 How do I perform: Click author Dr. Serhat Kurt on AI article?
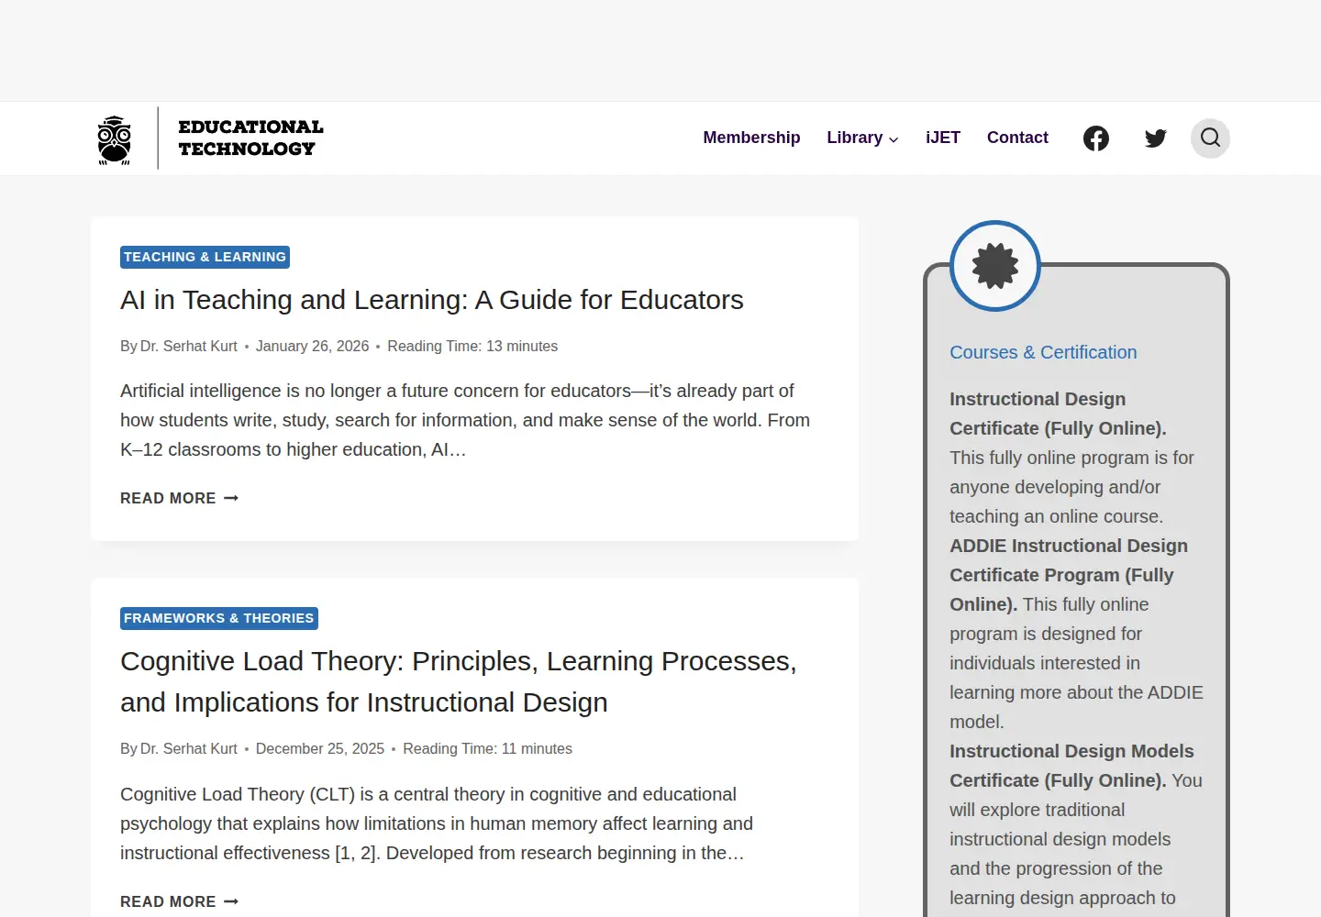click(189, 346)
